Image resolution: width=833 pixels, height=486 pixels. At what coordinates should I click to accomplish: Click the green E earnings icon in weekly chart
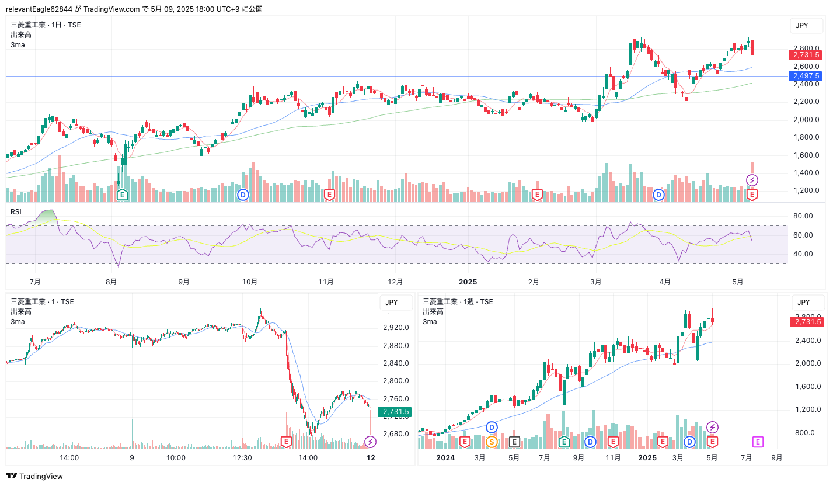(564, 441)
